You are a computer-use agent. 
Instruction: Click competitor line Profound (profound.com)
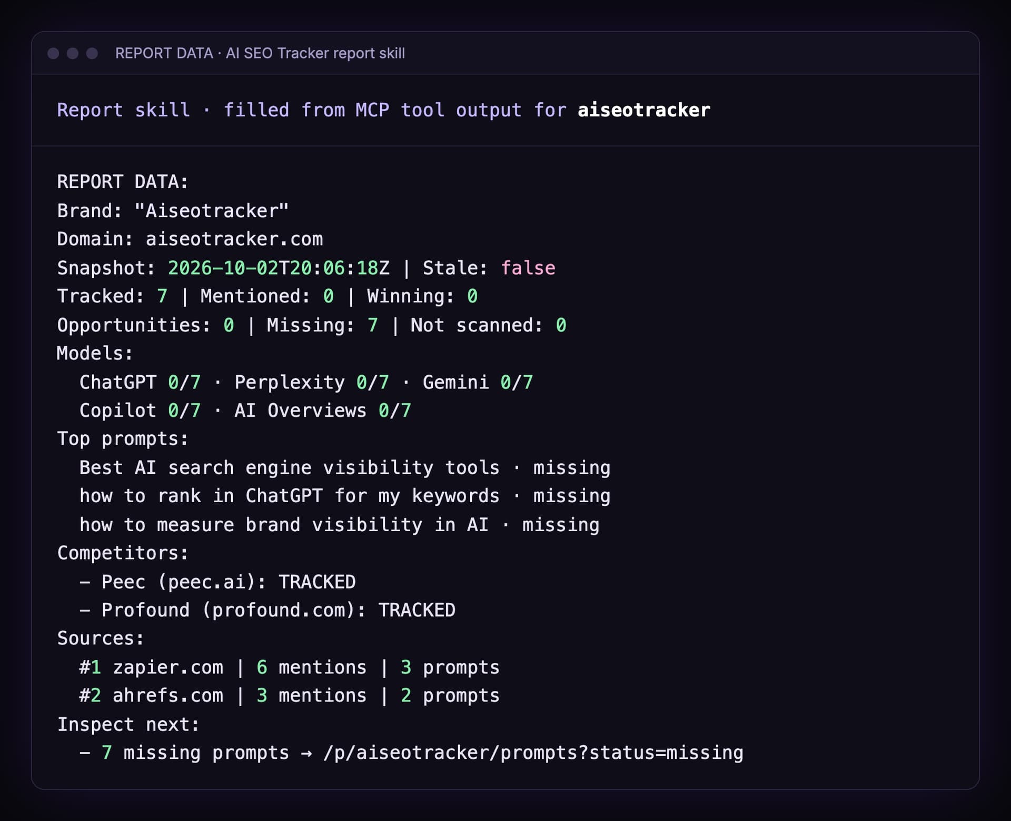(x=267, y=610)
